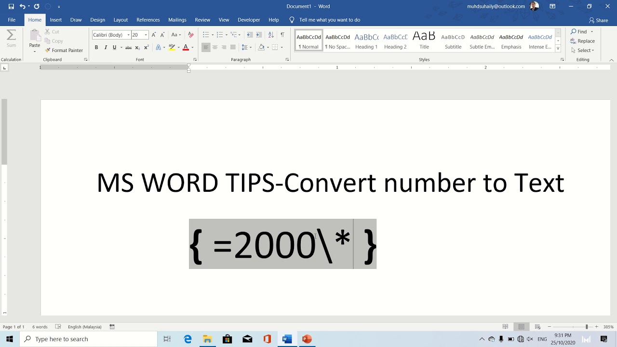Insert a Sum calculation
Screen dimensions: 617x347
coord(11,39)
